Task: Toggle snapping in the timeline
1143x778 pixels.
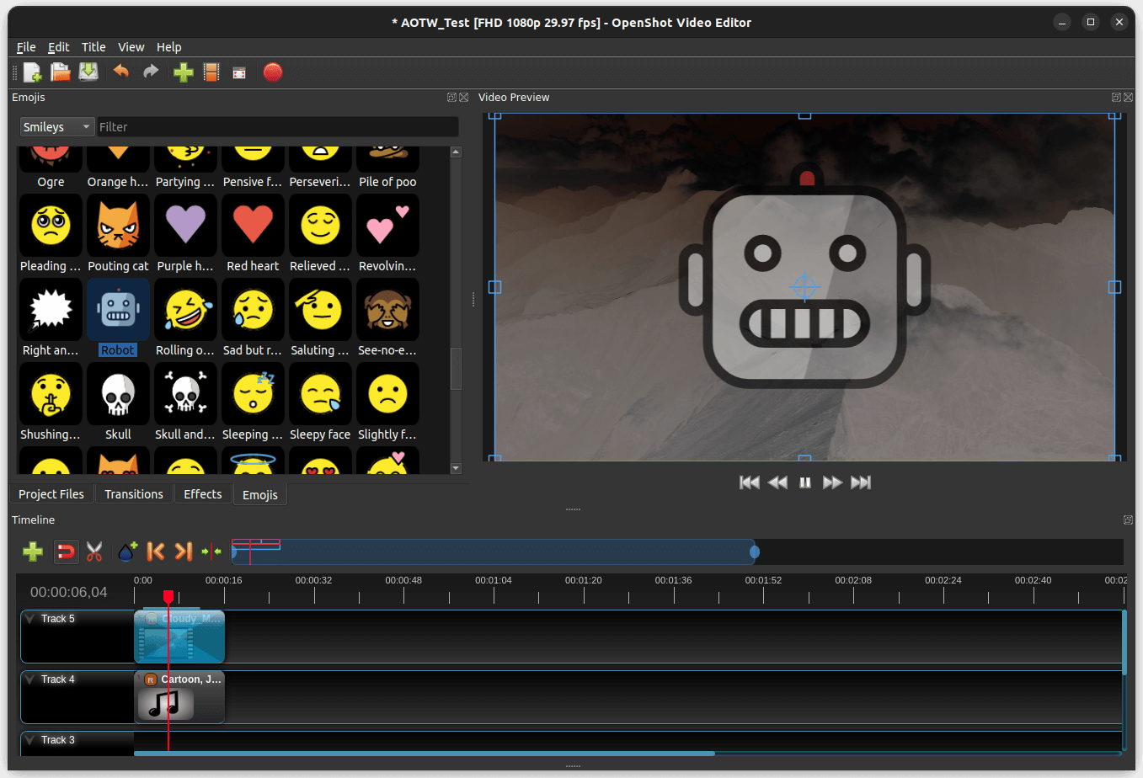Action: 67,552
